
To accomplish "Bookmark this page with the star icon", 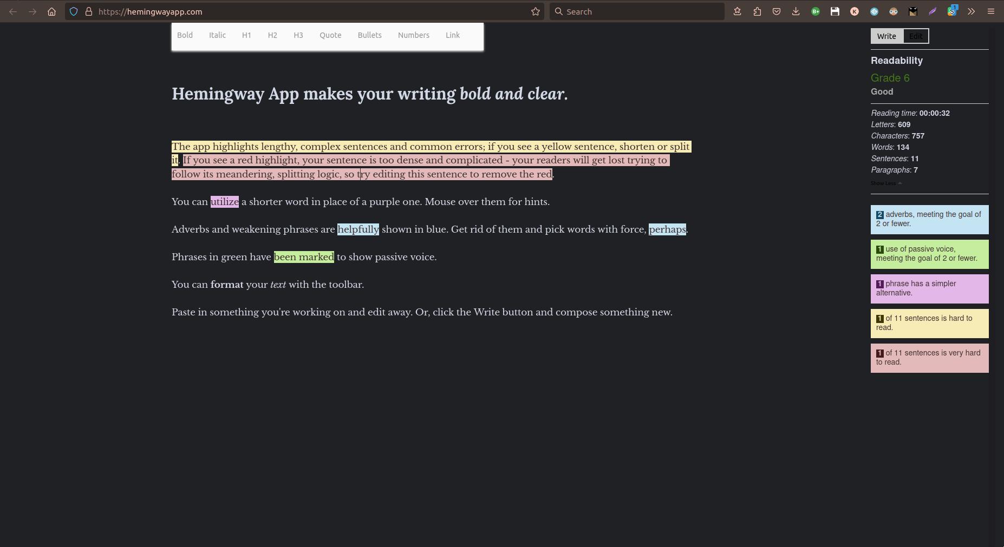I will [x=536, y=11].
